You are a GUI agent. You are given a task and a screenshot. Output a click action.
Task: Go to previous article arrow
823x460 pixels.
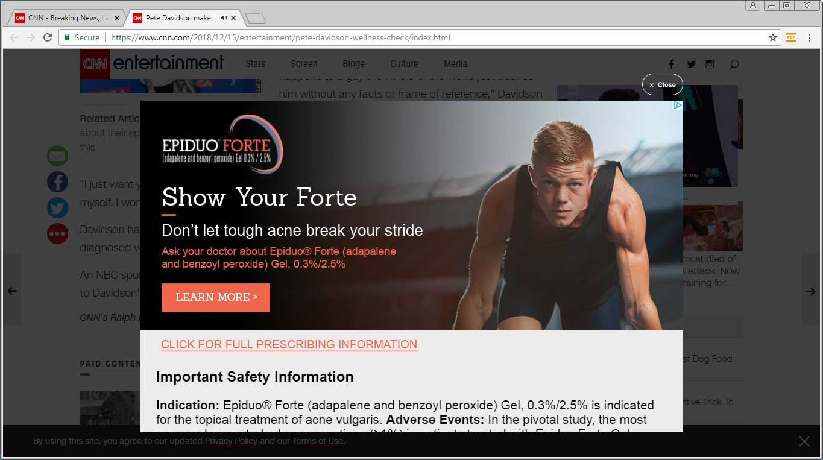(11, 291)
